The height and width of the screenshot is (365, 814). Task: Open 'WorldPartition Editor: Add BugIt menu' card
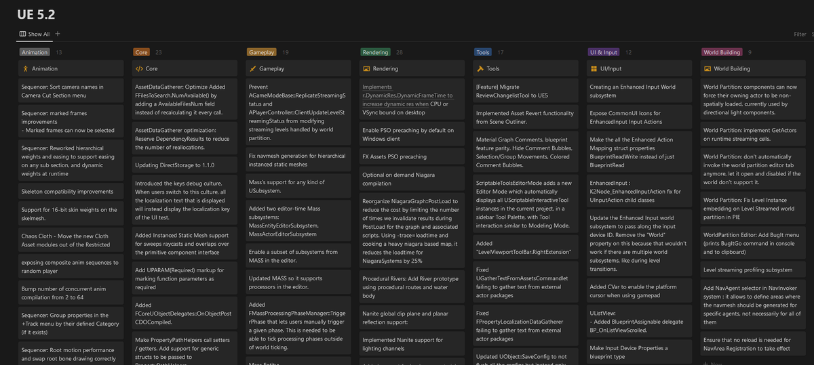point(753,244)
